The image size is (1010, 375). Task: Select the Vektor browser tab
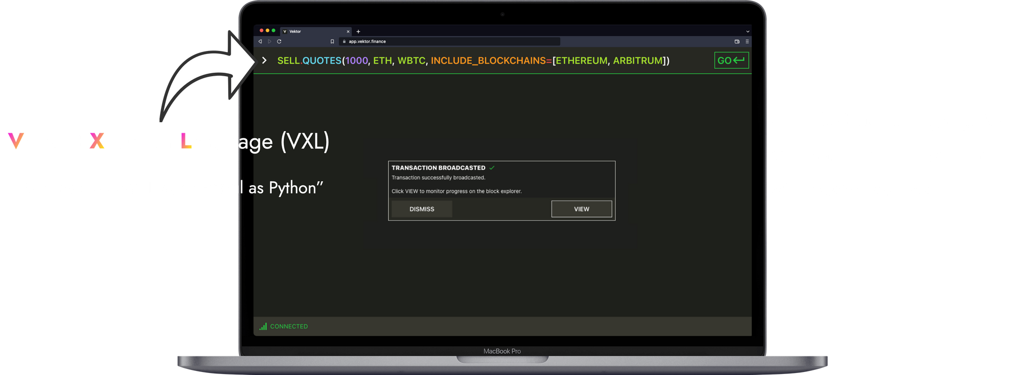point(316,31)
